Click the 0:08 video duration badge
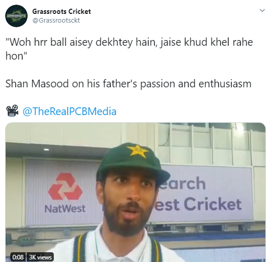 coord(18,257)
